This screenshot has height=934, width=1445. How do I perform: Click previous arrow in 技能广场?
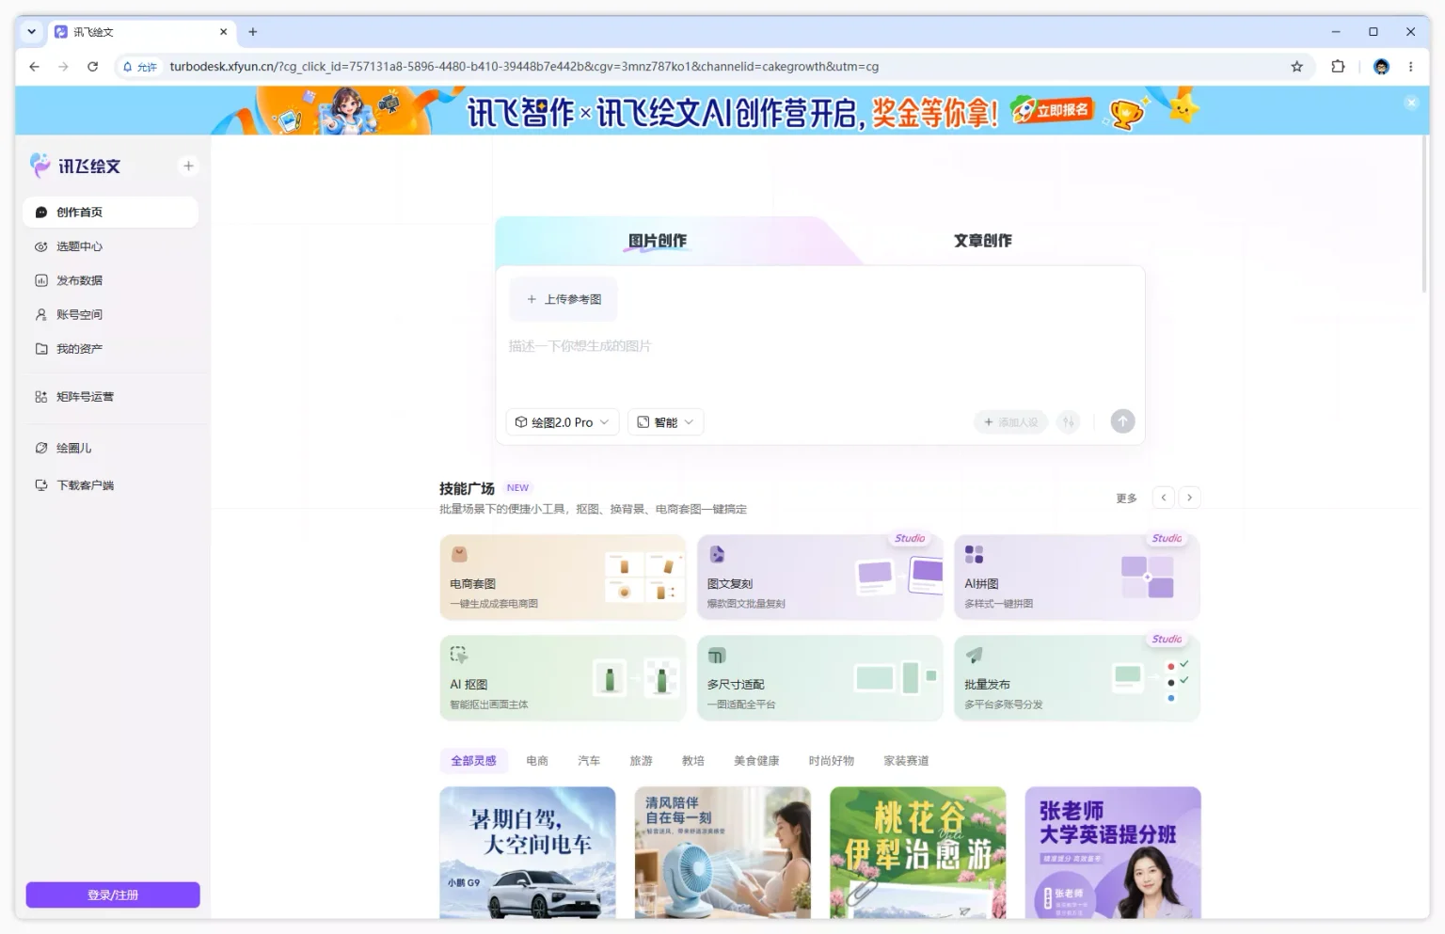tap(1164, 498)
